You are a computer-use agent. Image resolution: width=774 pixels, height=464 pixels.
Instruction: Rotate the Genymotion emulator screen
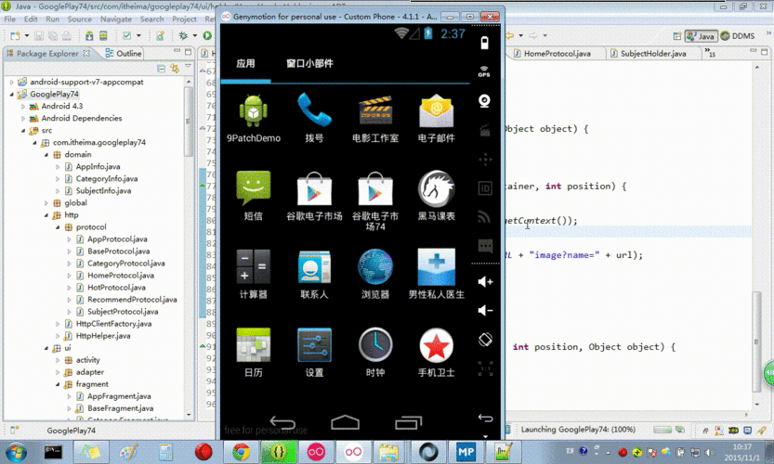(x=485, y=340)
